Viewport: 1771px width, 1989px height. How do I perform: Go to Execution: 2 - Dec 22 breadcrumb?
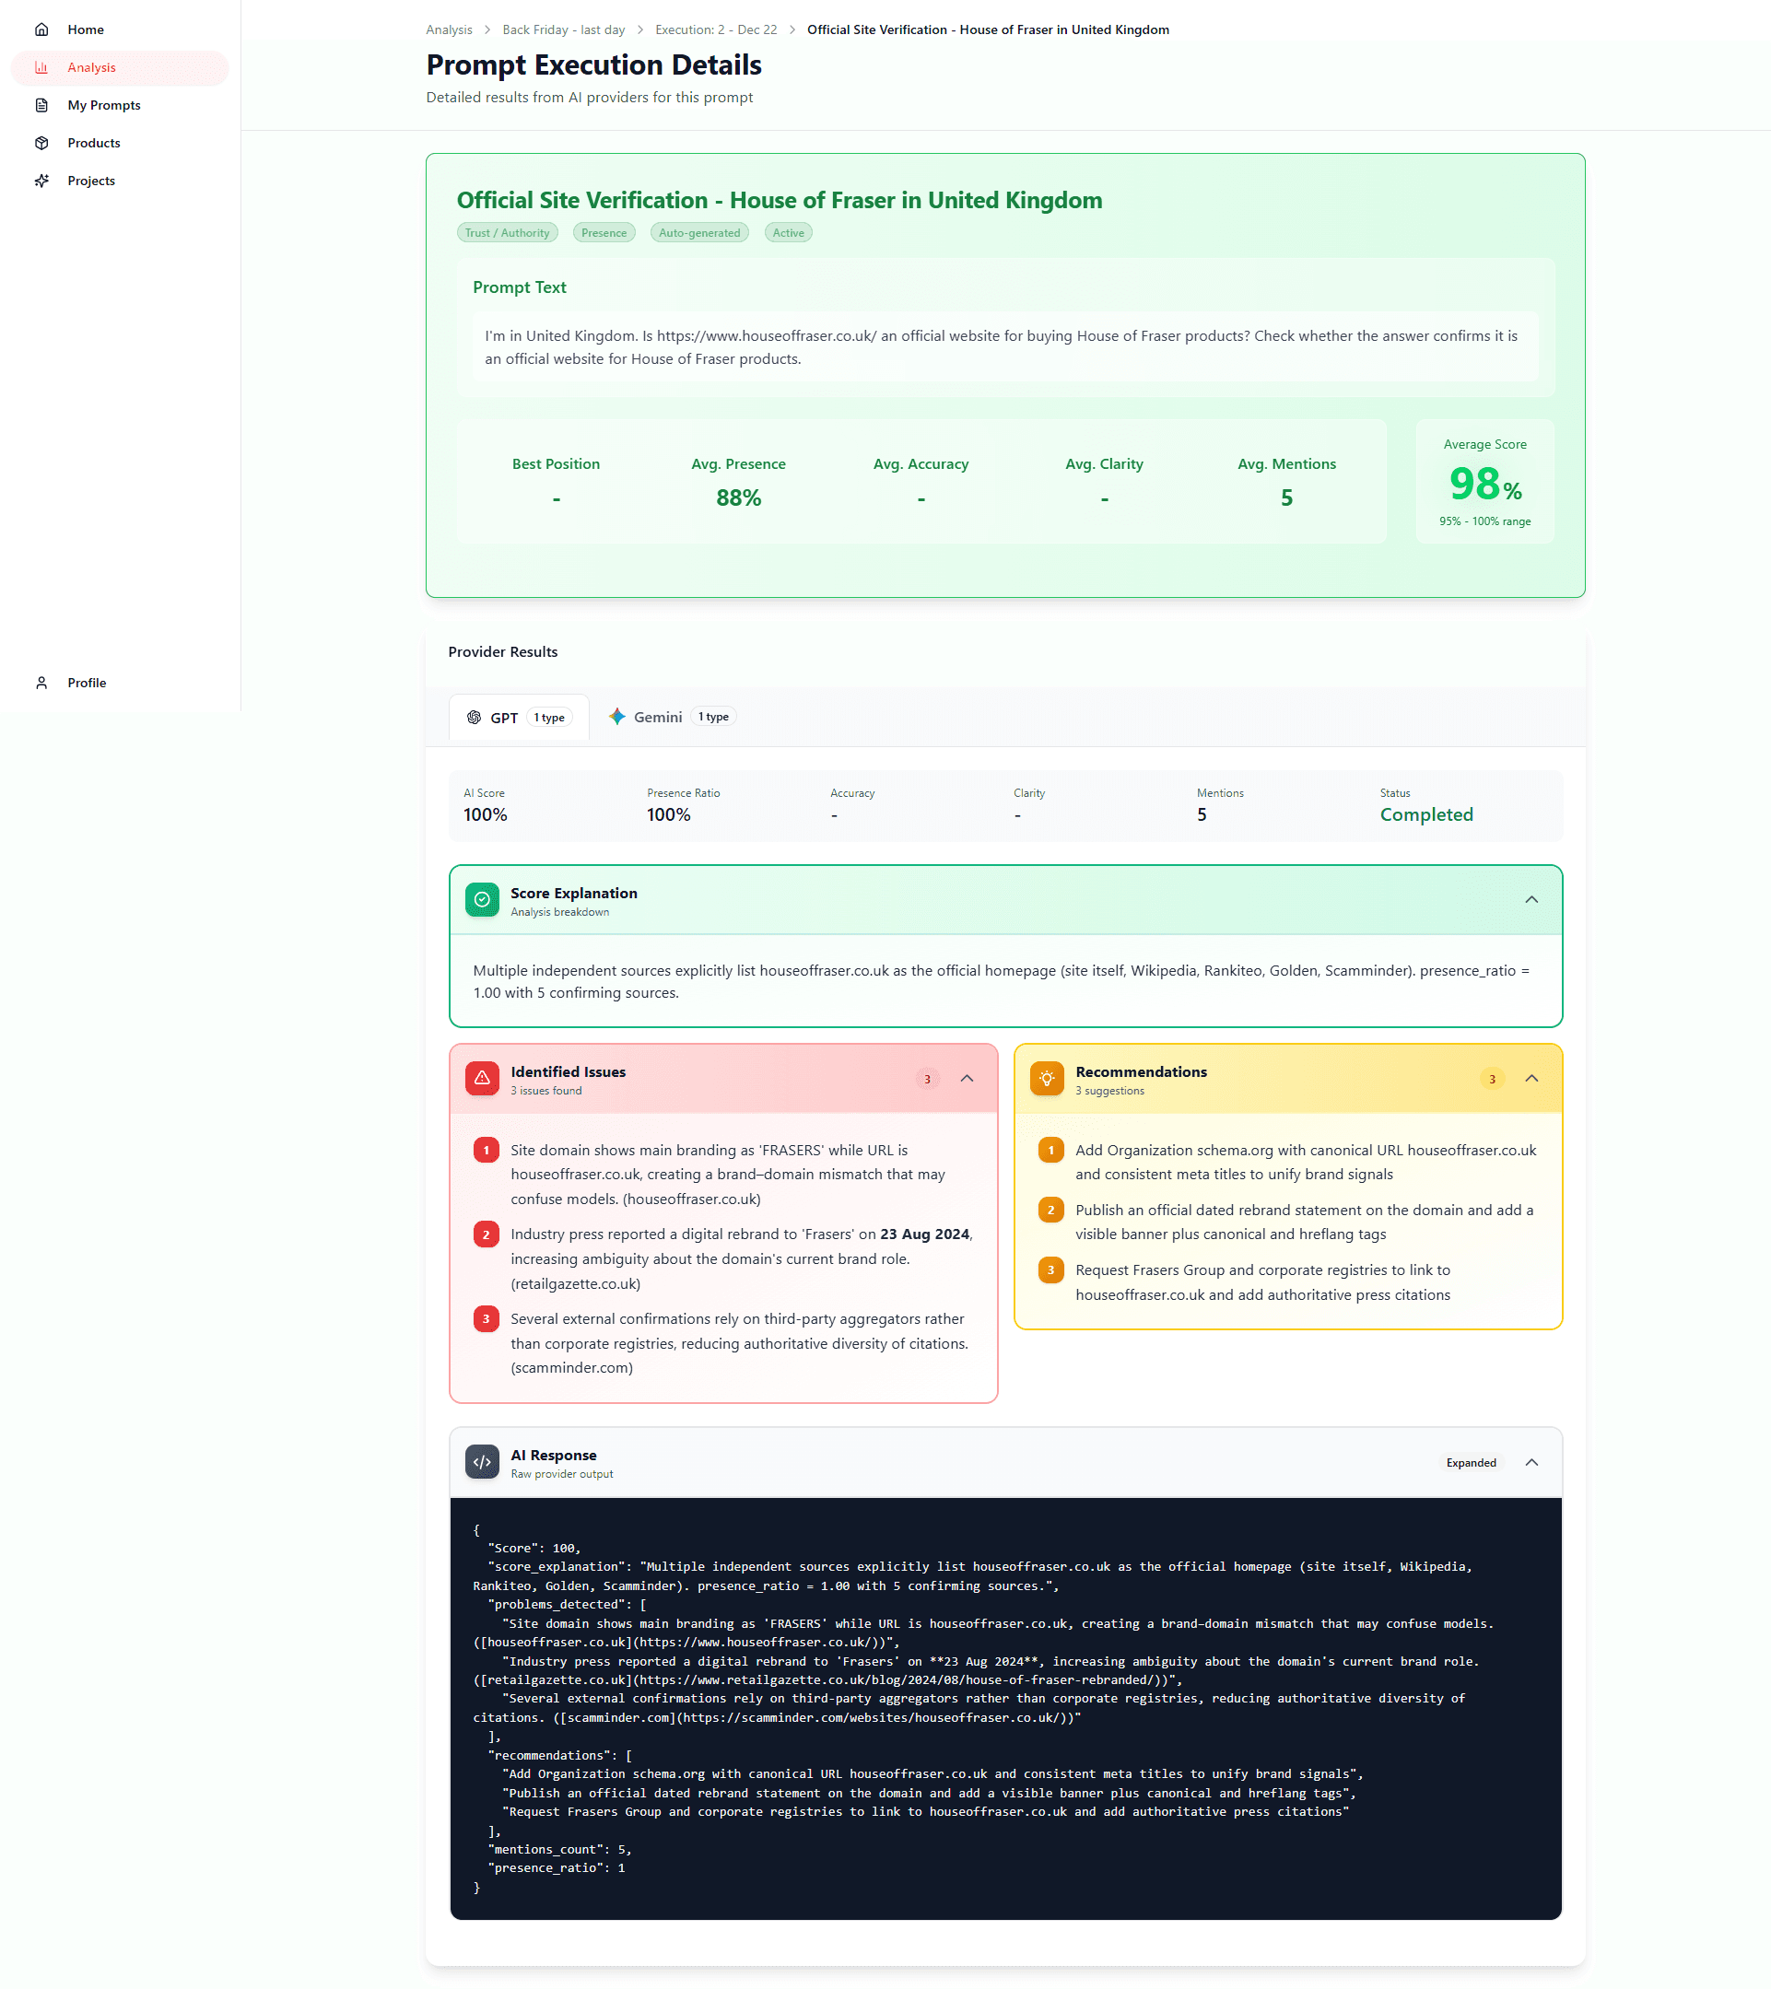(715, 30)
